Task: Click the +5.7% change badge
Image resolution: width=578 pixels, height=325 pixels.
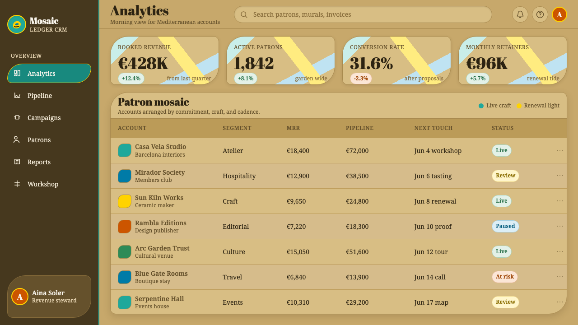Action: [x=478, y=79]
